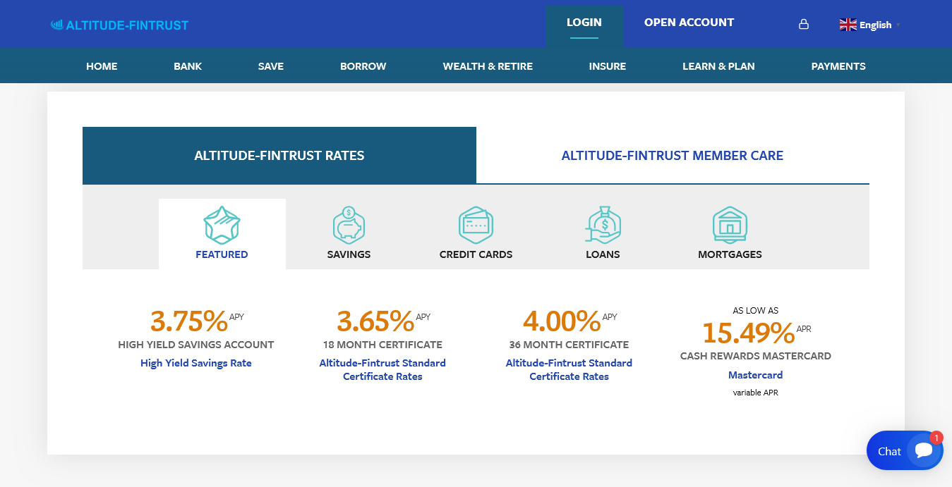Select the Featured star icon

(x=222, y=225)
